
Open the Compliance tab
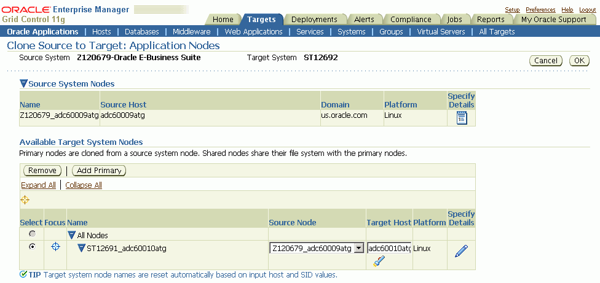tap(411, 19)
